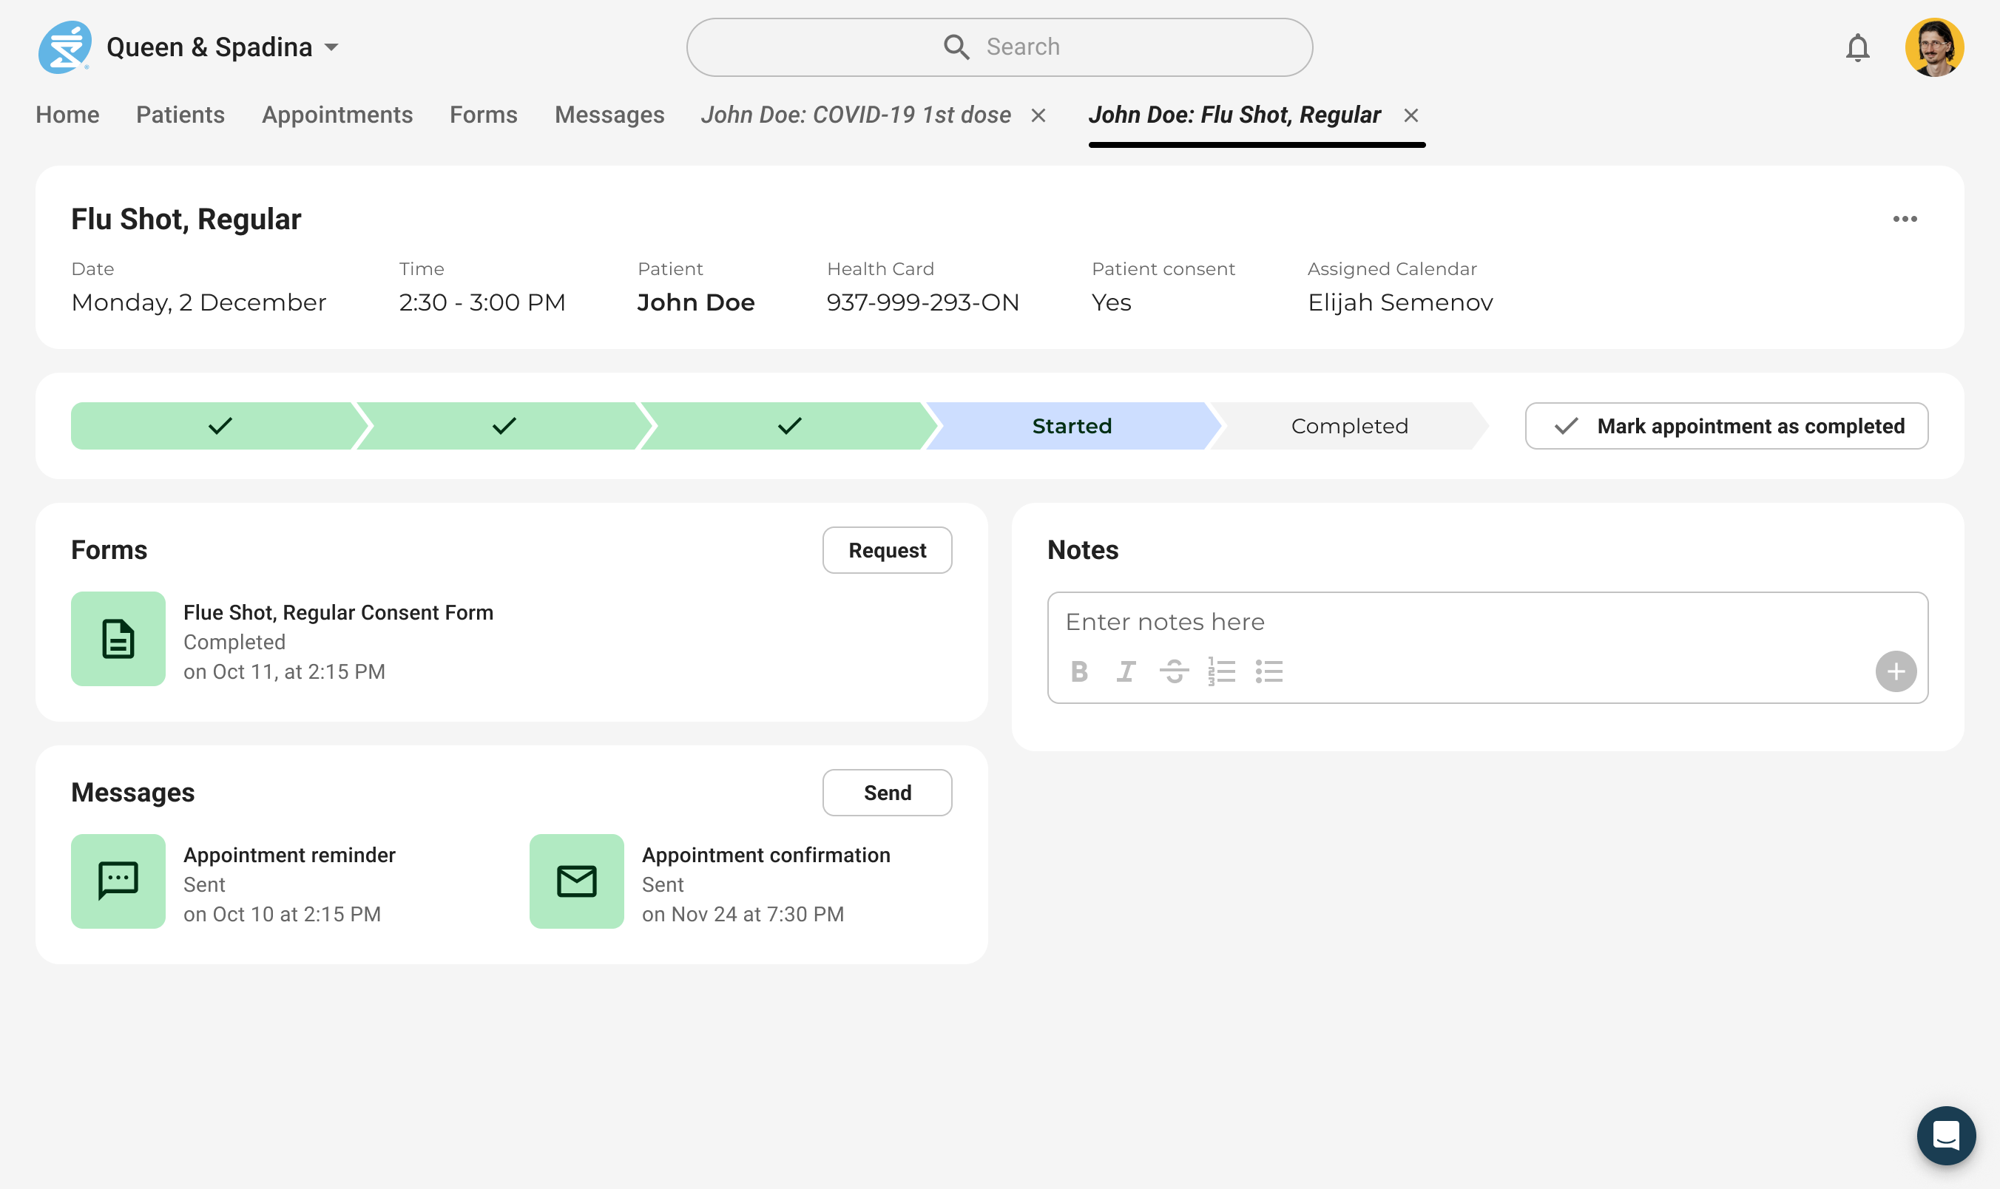Select the Completed progress stage
This screenshot has width=2000, height=1189.
1348,425
